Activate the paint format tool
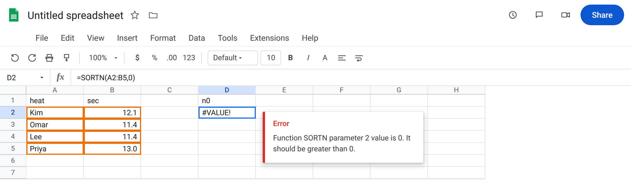This screenshot has height=184, width=631. click(67, 58)
